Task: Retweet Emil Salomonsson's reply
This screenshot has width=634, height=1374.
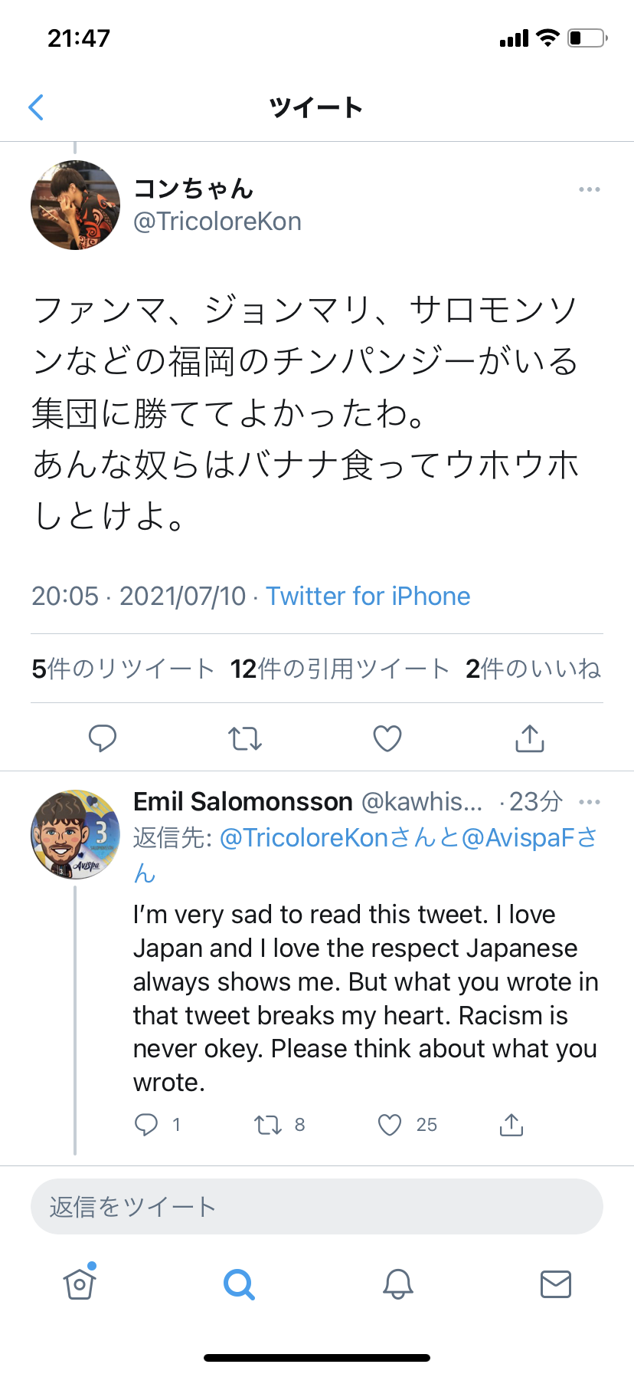Action: pos(268,1125)
